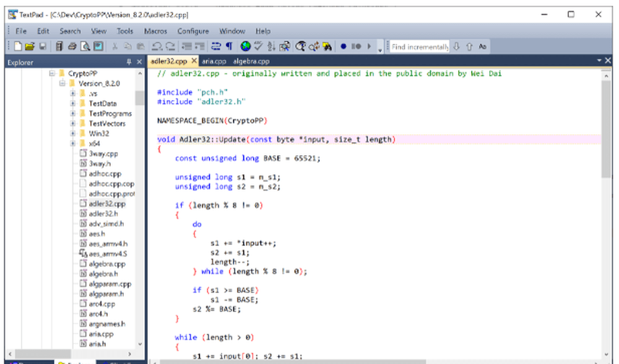
Task: Click the Copy icon in the toolbar
Action: click(128, 46)
